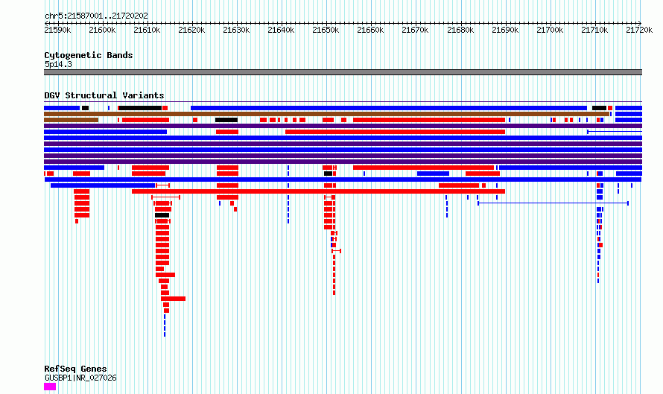Open the RefSeq Genes track title

pyautogui.click(x=75, y=369)
